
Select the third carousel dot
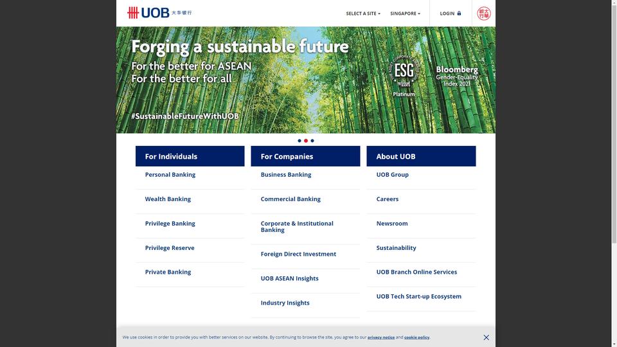(x=312, y=141)
